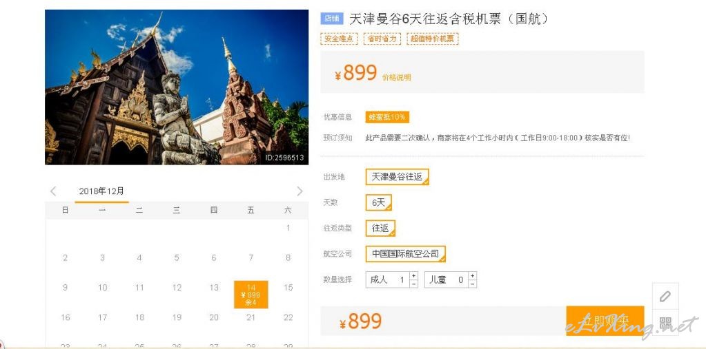This screenshot has height=349, width=706.
Task: Select December 14 with ¥899 price
Action: (251, 295)
